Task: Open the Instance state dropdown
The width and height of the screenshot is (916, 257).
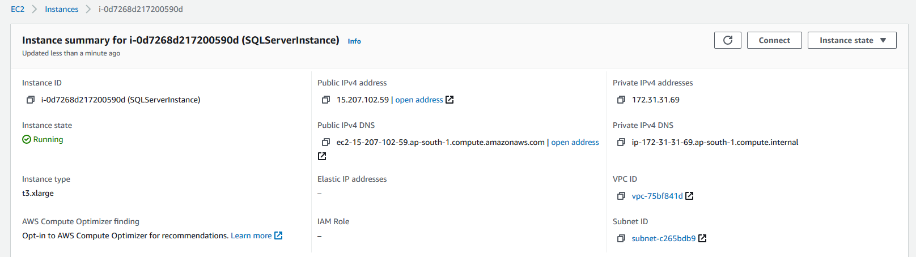Action: tap(851, 40)
